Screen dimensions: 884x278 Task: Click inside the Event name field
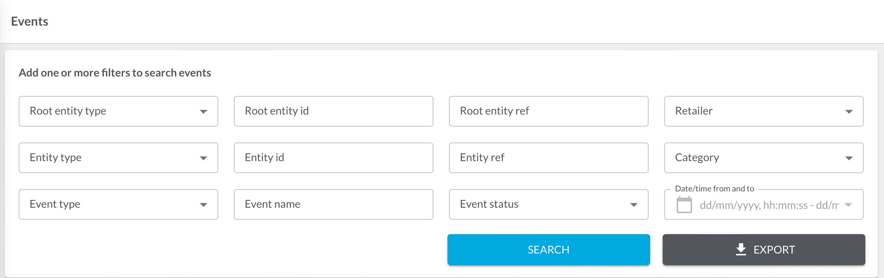click(x=333, y=204)
